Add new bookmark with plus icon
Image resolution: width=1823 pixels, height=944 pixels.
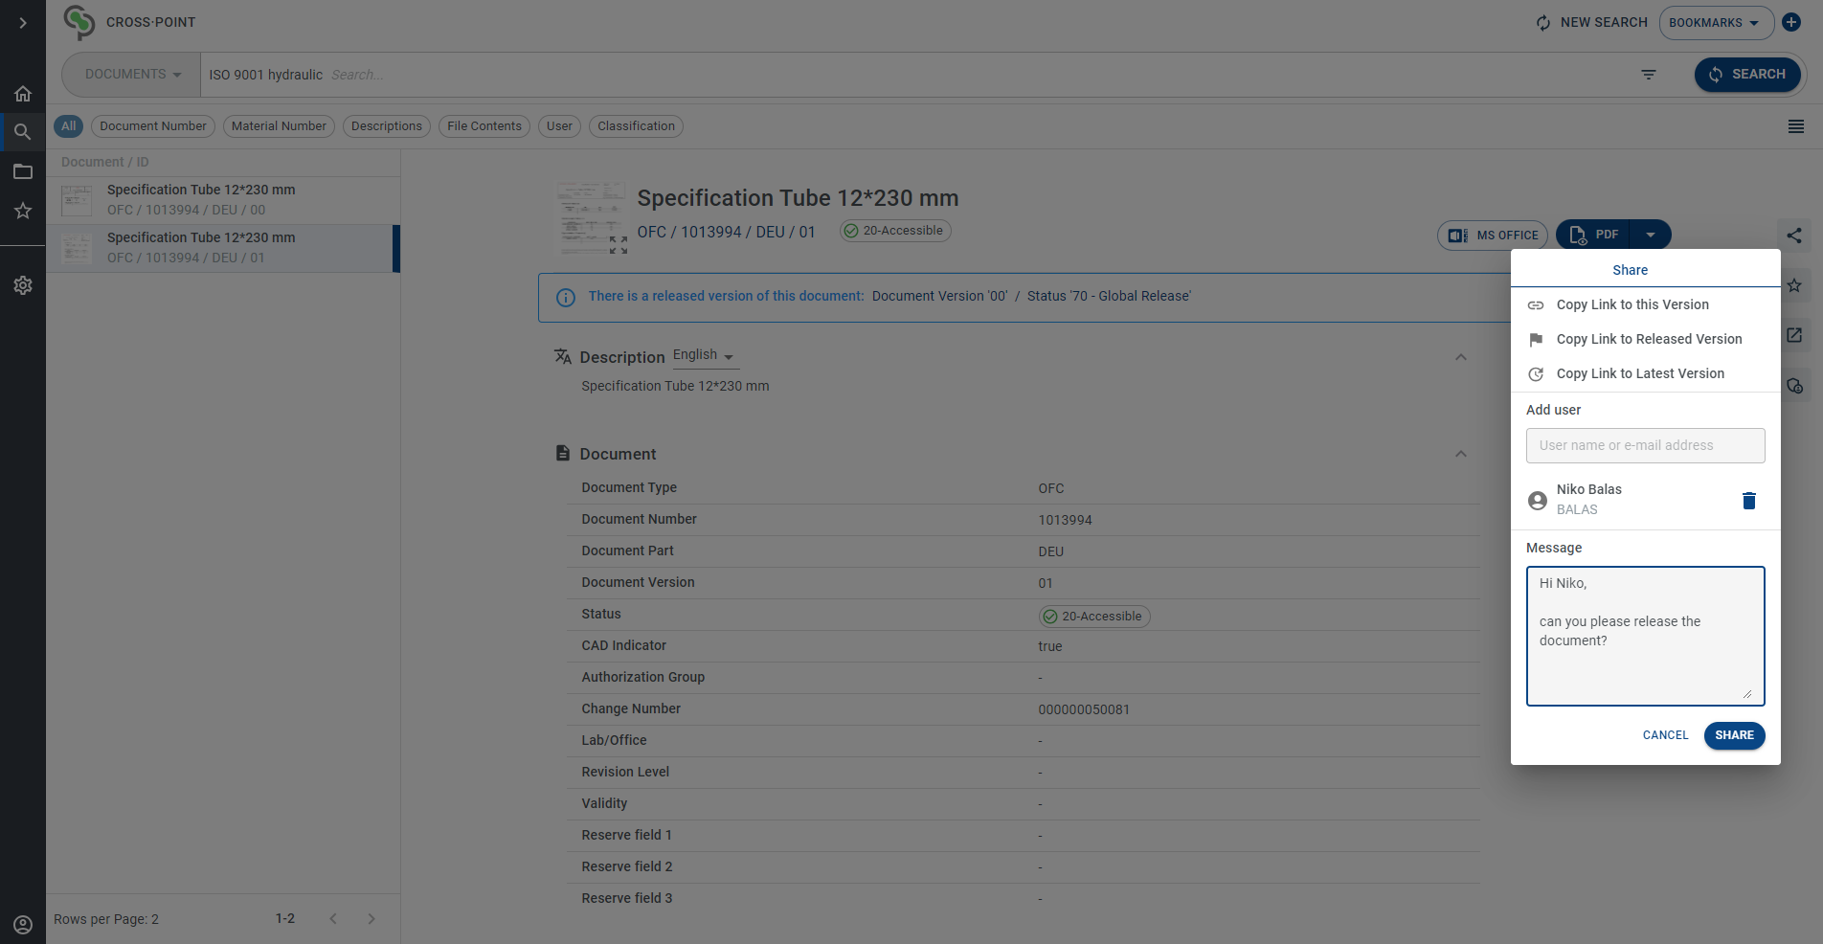pos(1791,22)
